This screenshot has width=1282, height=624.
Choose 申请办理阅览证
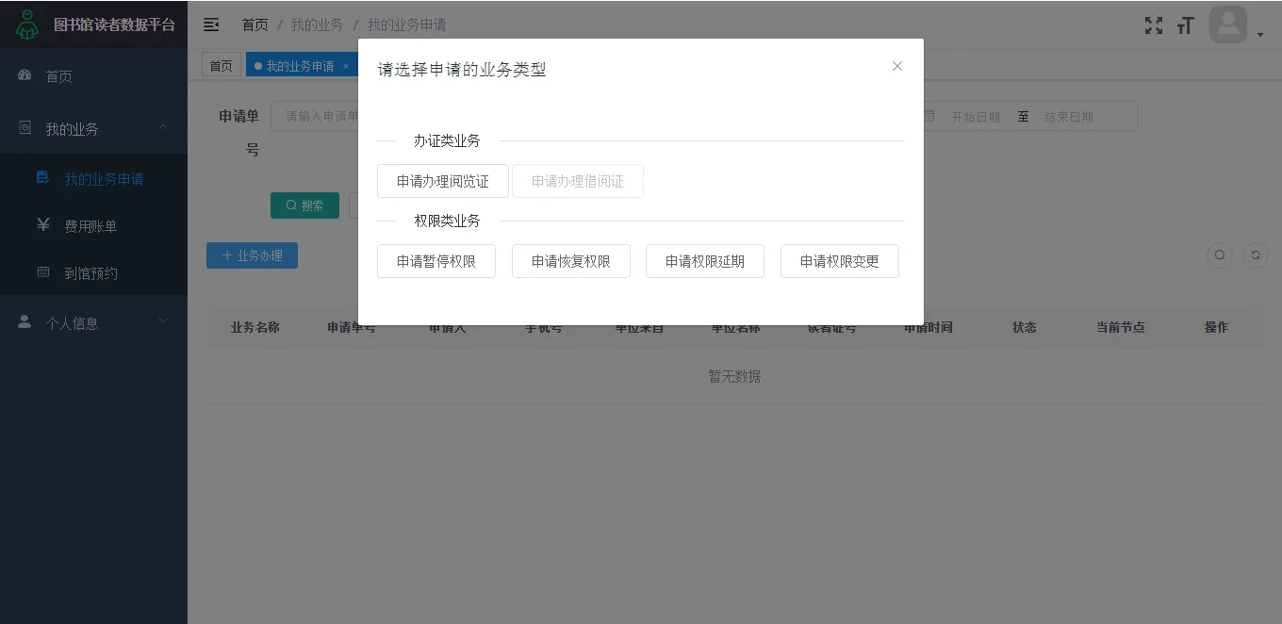point(443,181)
